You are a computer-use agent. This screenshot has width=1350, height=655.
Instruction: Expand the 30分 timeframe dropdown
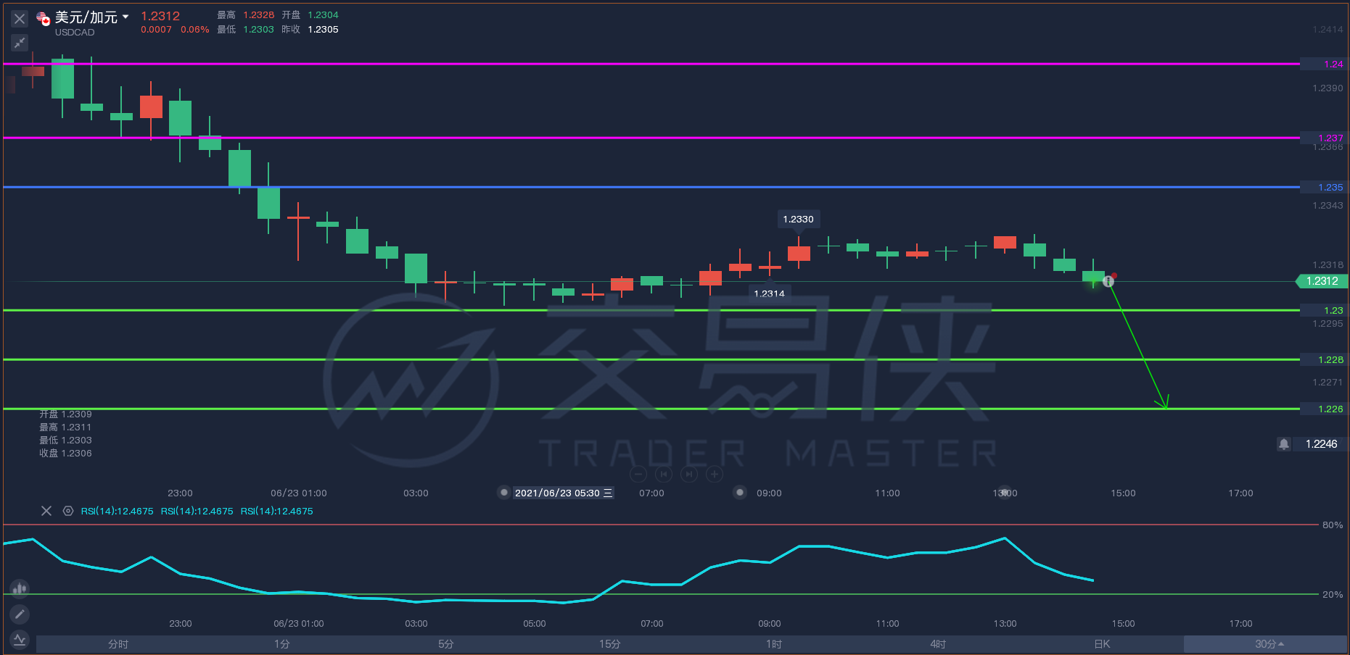[1266, 644]
